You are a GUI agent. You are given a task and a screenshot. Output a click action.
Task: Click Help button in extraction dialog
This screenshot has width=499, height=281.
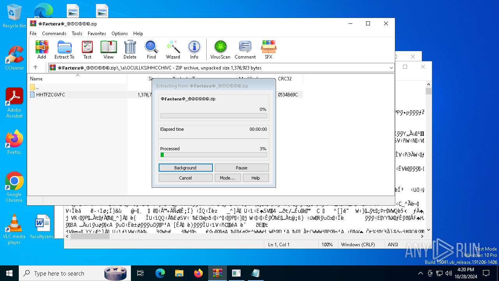click(256, 178)
